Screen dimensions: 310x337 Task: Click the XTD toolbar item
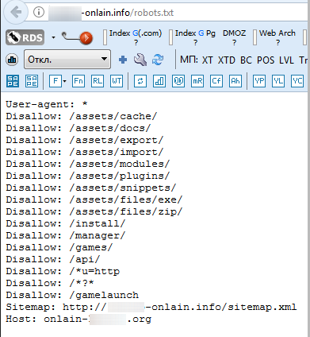(x=227, y=60)
